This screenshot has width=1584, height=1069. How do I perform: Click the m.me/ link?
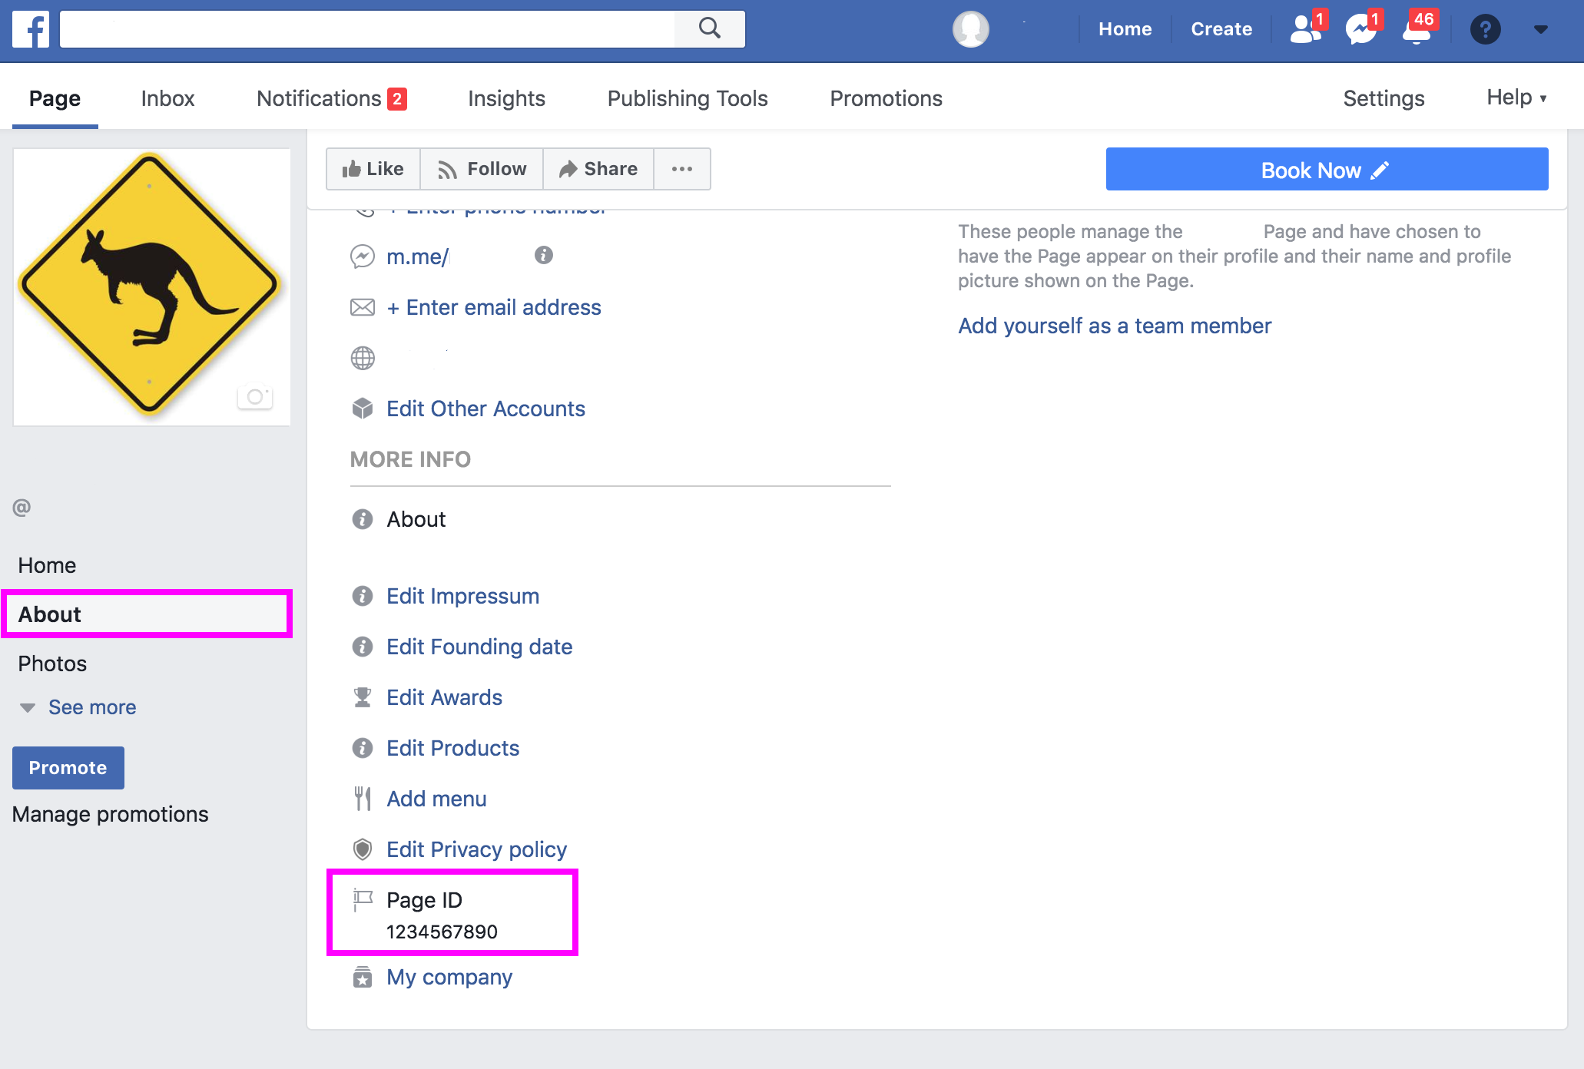(417, 256)
